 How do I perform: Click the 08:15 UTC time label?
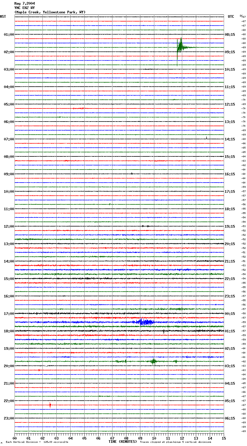point(230,35)
